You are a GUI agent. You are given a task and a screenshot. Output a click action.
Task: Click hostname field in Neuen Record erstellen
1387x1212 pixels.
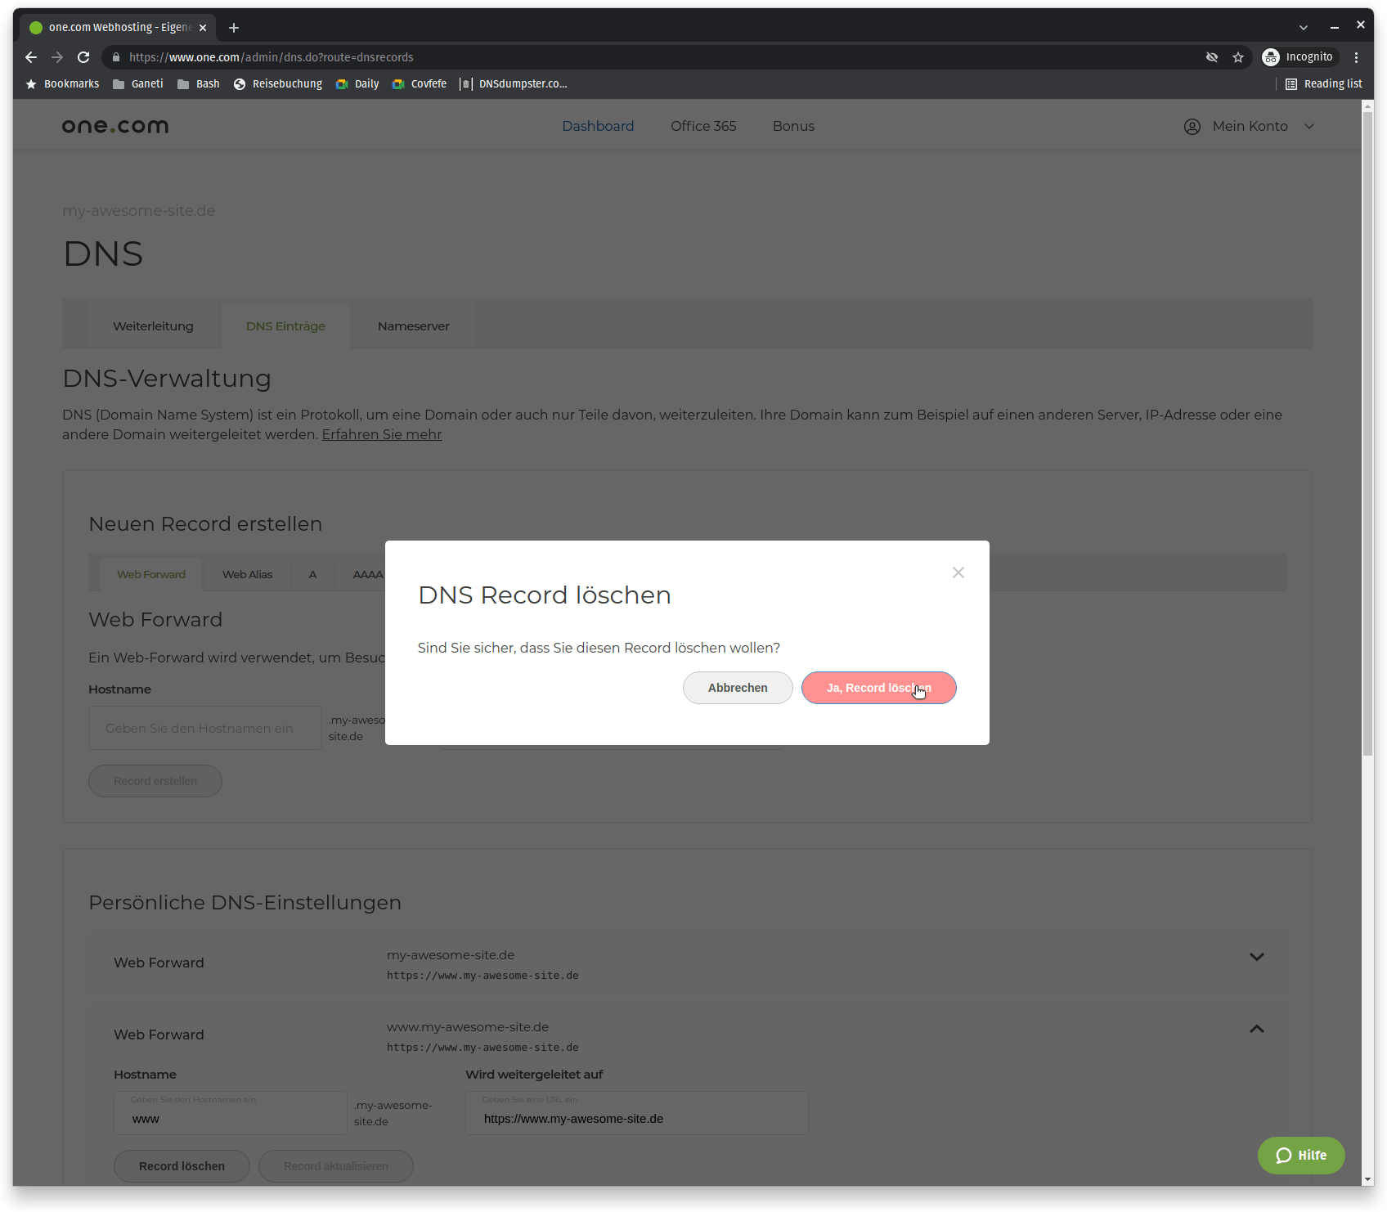[205, 728]
